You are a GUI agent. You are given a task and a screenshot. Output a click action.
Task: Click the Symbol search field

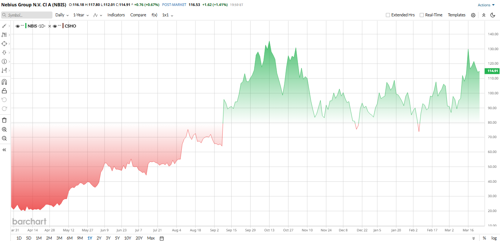(x=26, y=15)
